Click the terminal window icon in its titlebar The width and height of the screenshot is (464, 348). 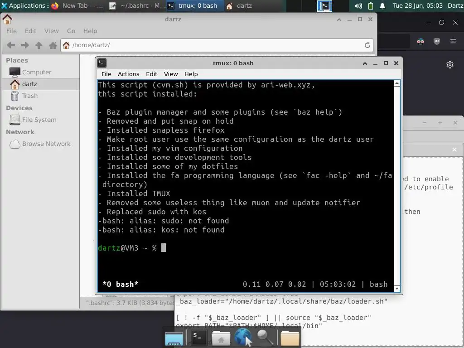pos(102,63)
